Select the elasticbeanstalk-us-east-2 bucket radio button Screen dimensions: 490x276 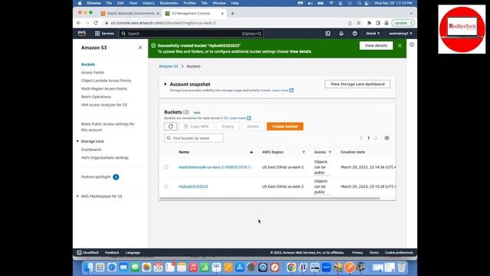(166, 167)
